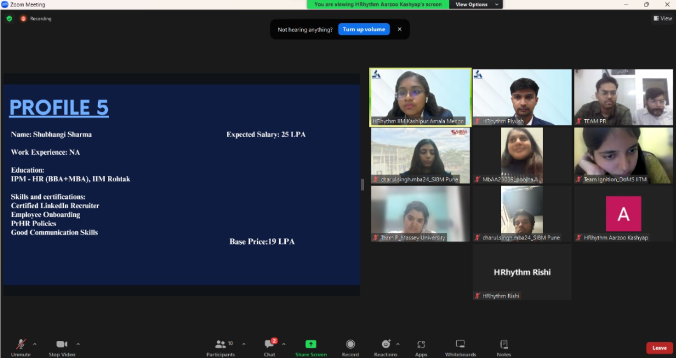Dismiss the Not hearing anything notification

(400, 29)
